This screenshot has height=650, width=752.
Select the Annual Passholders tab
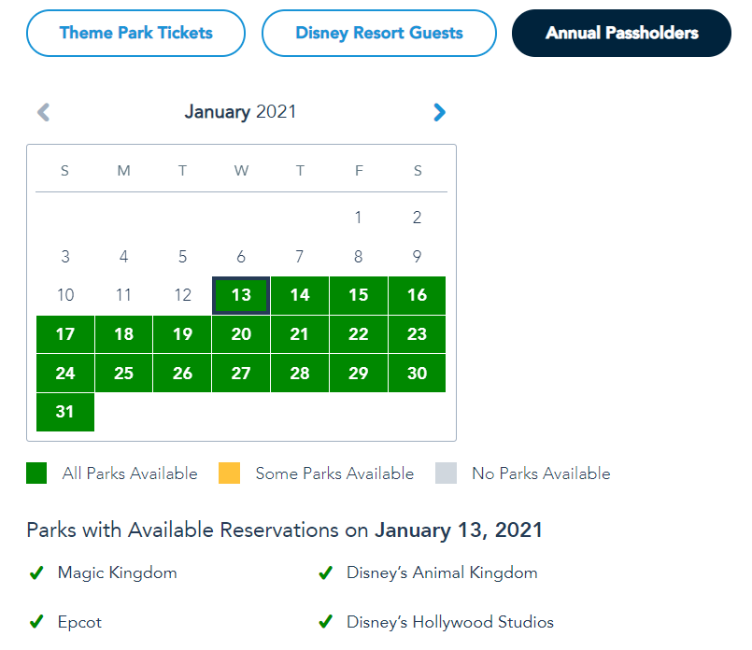click(x=621, y=34)
